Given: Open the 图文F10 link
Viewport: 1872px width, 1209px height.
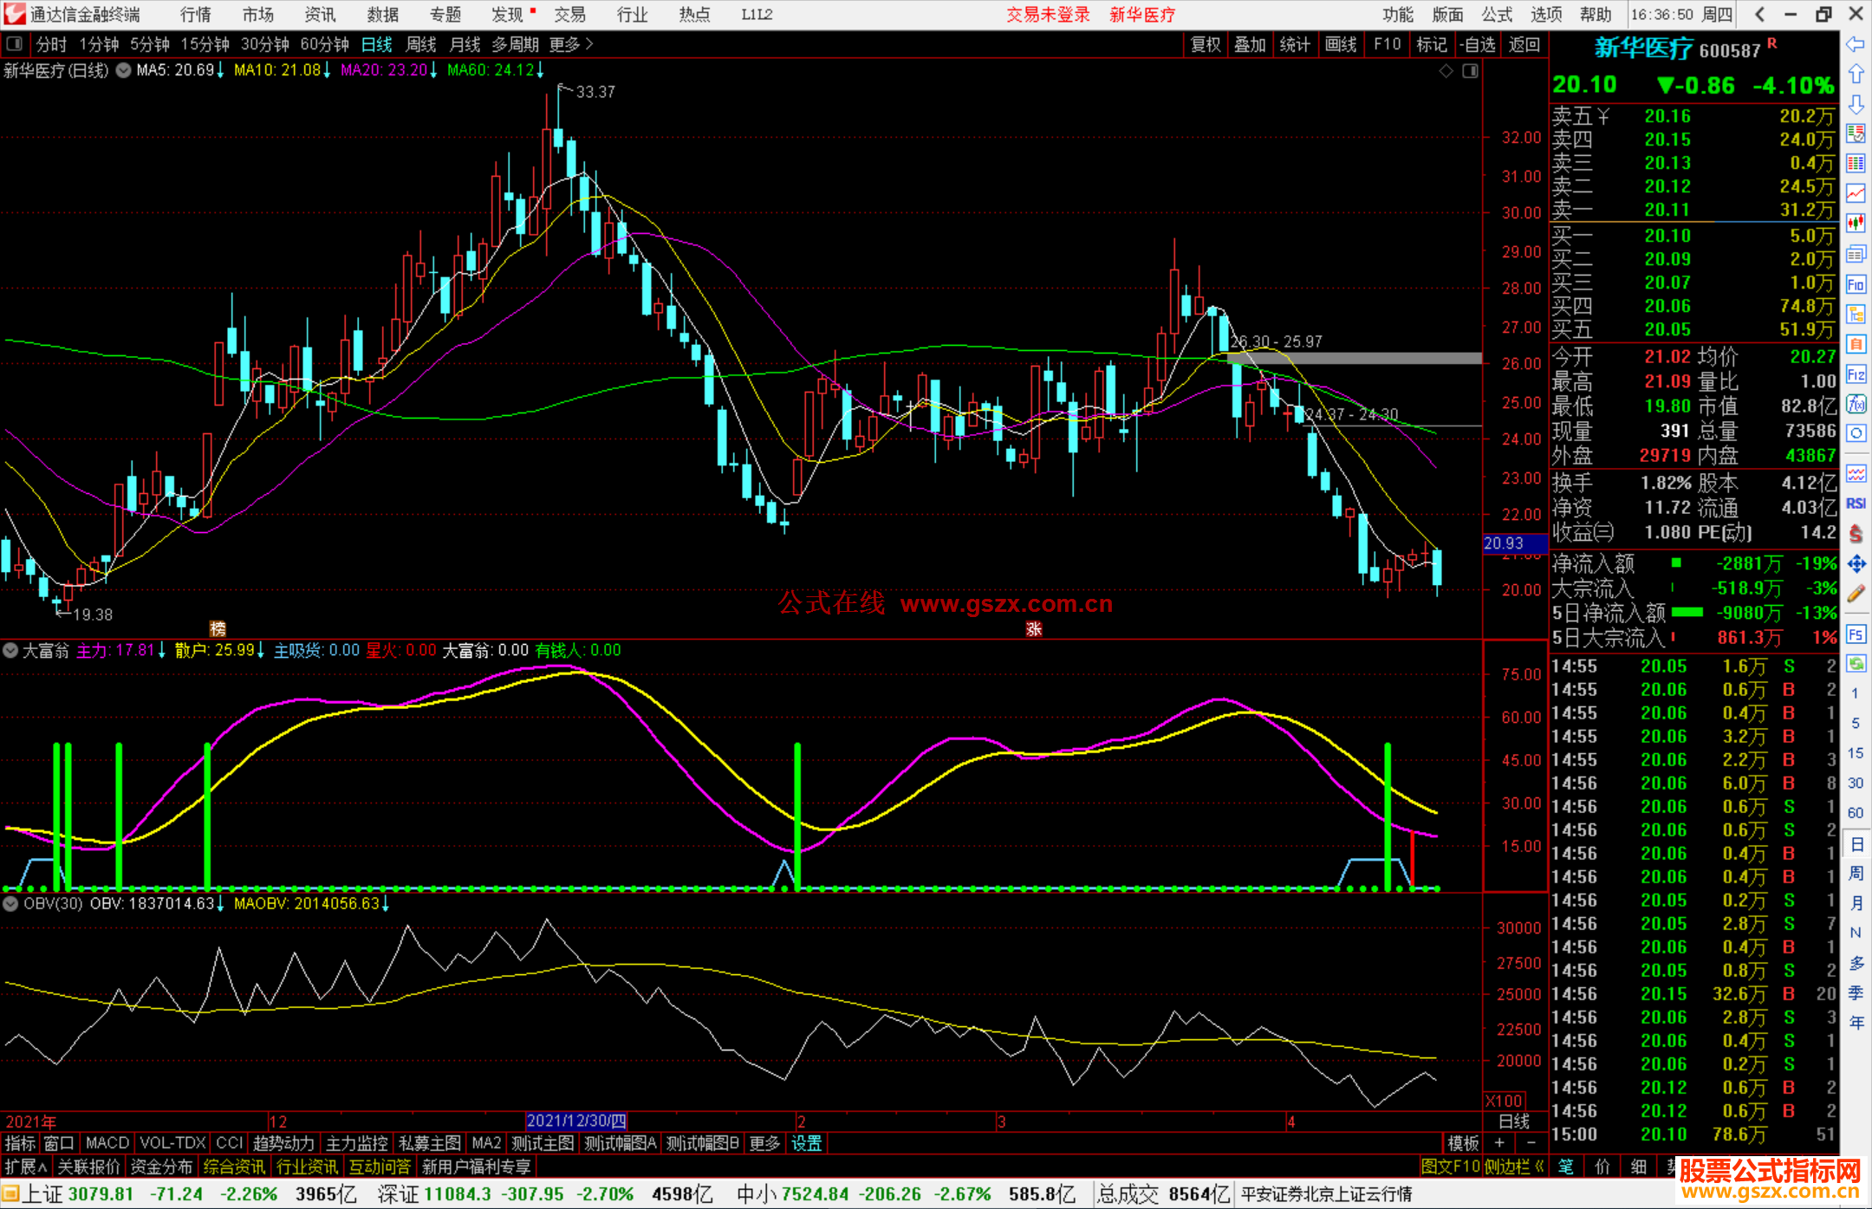Looking at the screenshot, I should 1450,1167.
